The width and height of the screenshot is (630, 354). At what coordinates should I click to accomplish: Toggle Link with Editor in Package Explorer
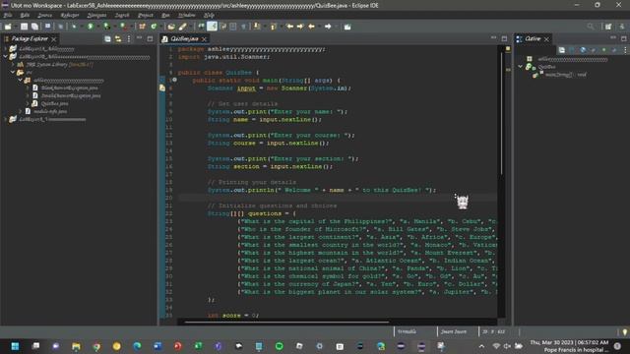pyautogui.click(x=118, y=39)
